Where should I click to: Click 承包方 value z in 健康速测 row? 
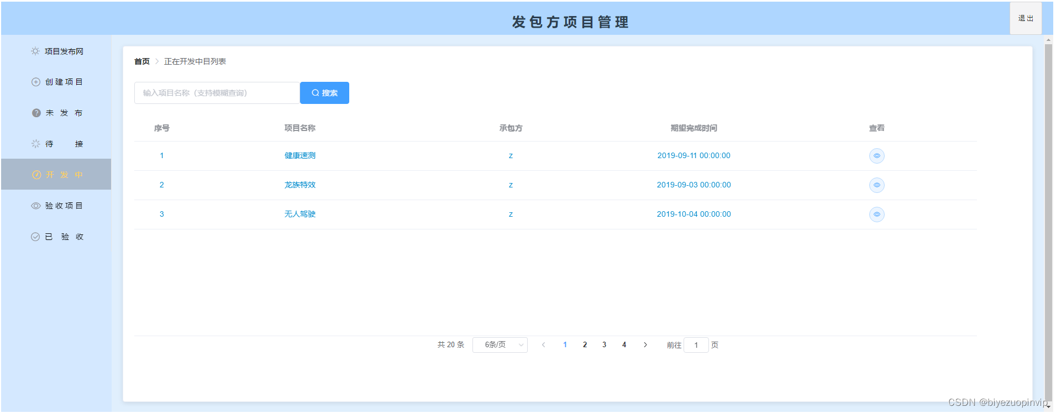click(511, 156)
